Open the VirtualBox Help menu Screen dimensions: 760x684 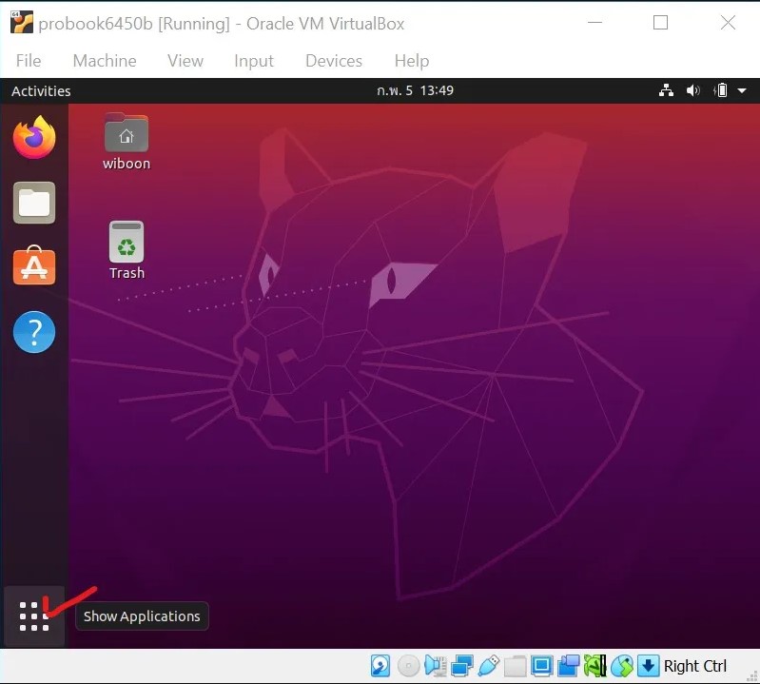coord(411,61)
